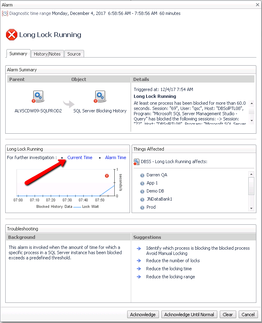Open the Current Time investigation link
This screenshot has width=262, height=323.
click(x=80, y=157)
